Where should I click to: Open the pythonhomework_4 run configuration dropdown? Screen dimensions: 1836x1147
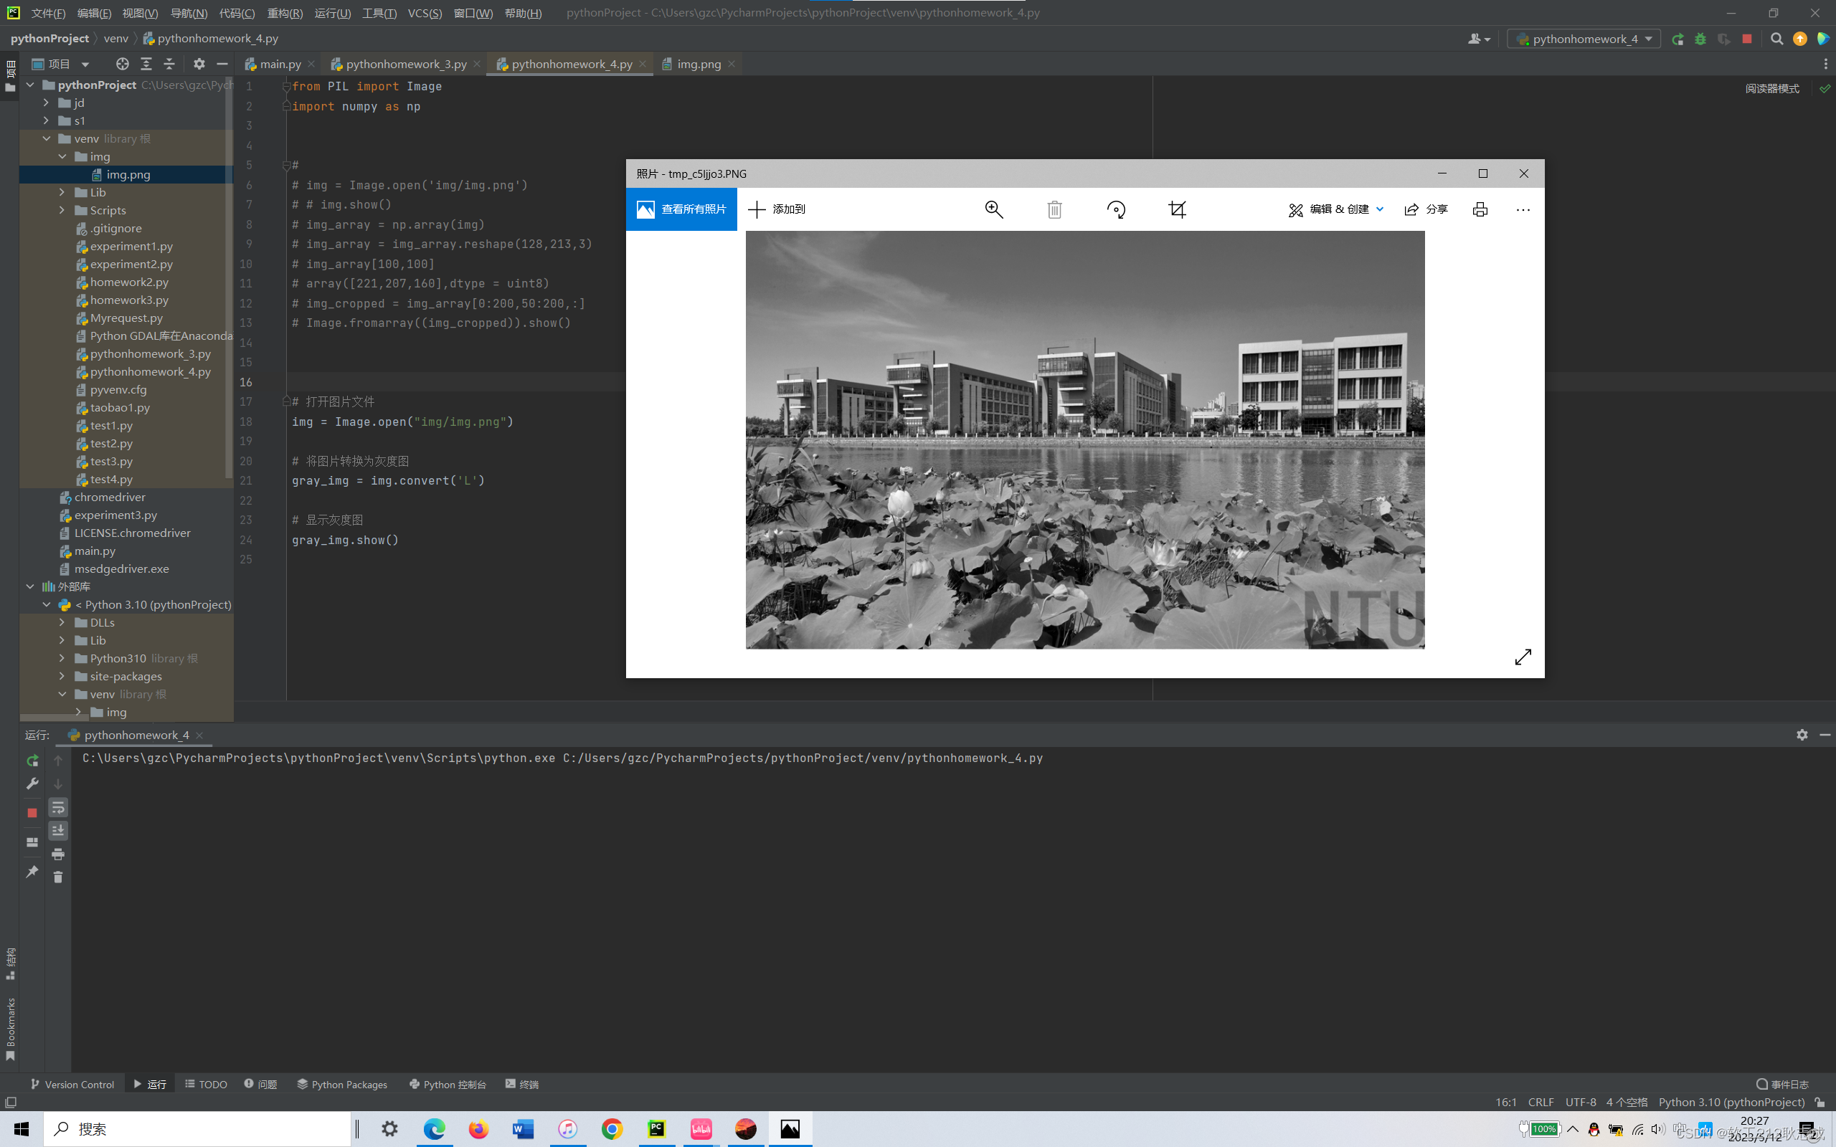(1584, 39)
